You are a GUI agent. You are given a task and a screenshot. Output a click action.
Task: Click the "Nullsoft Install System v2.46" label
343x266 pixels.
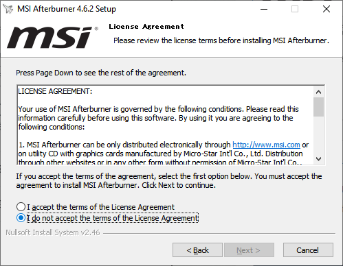coord(53,232)
